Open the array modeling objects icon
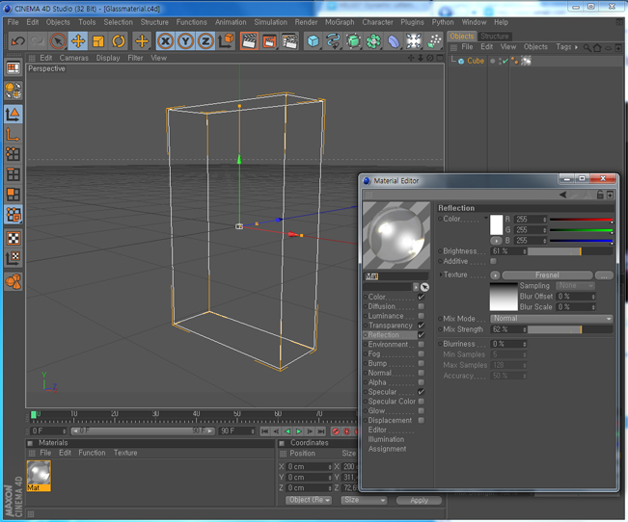628x522 pixels. [373, 40]
